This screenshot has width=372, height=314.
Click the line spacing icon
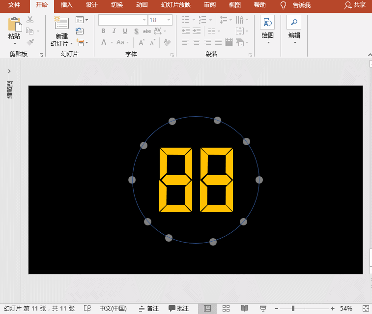pos(223,20)
